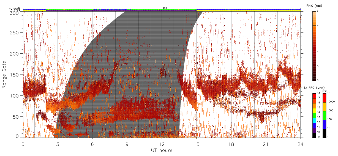Click the '3' label on the PHI0 colorbar
Image resolution: width=338 pixels, height=156 pixels.
point(318,11)
